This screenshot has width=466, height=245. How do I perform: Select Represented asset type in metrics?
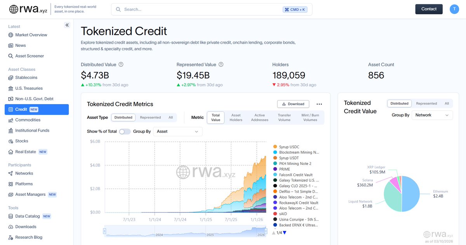pyautogui.click(x=150, y=117)
